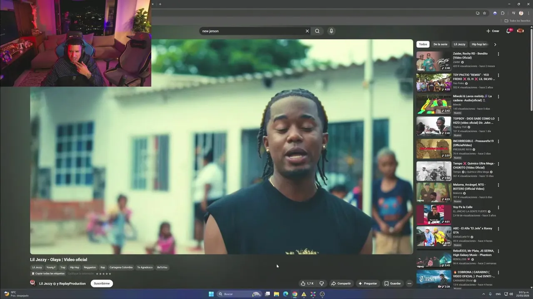Click the magnifier search button
The image size is (533, 299).
(317, 31)
